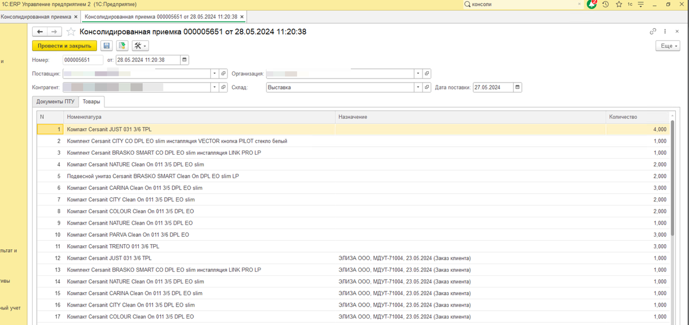Screen dimensions: 689x325
Task: Open favorites star in the title bar
Action: click(x=618, y=4)
